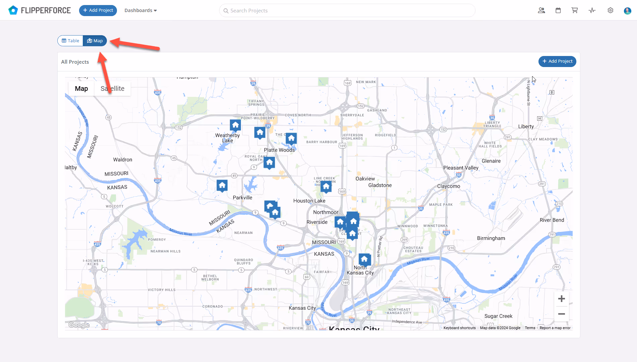Switch to the Table view
The width and height of the screenshot is (637, 362).
[x=70, y=41]
